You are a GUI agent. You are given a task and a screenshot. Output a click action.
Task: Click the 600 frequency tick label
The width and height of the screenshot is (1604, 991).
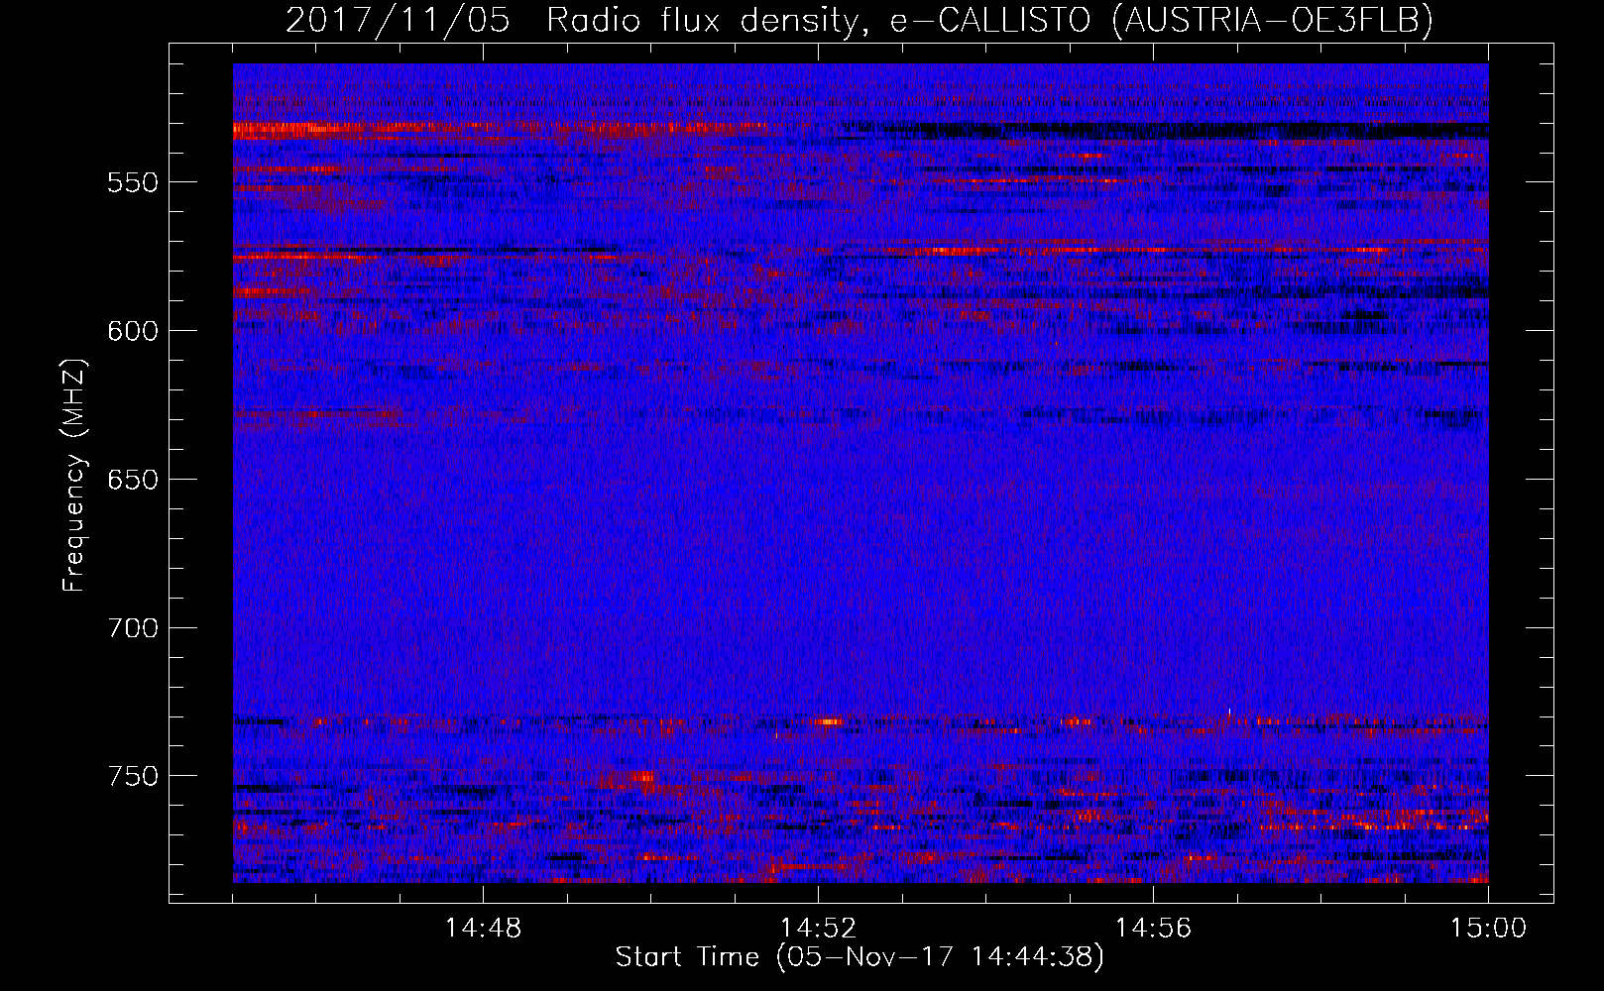(x=133, y=331)
